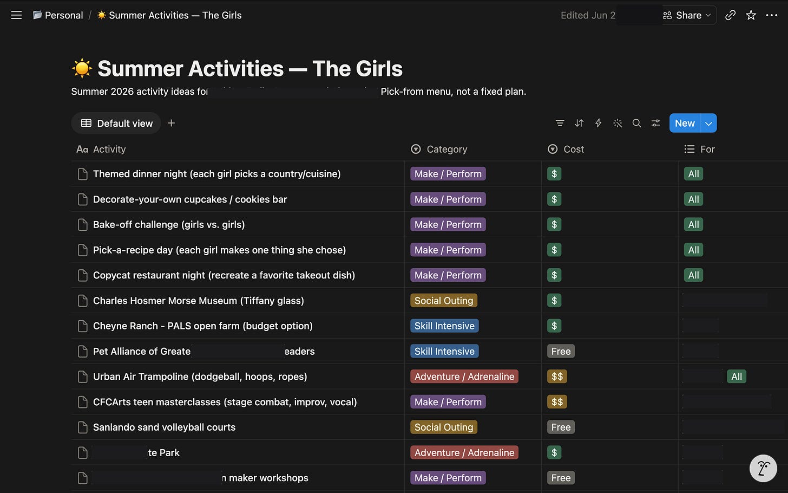Click Free cost tag for Sanlando volleyball
Screen dimensions: 788x493
coord(561,427)
